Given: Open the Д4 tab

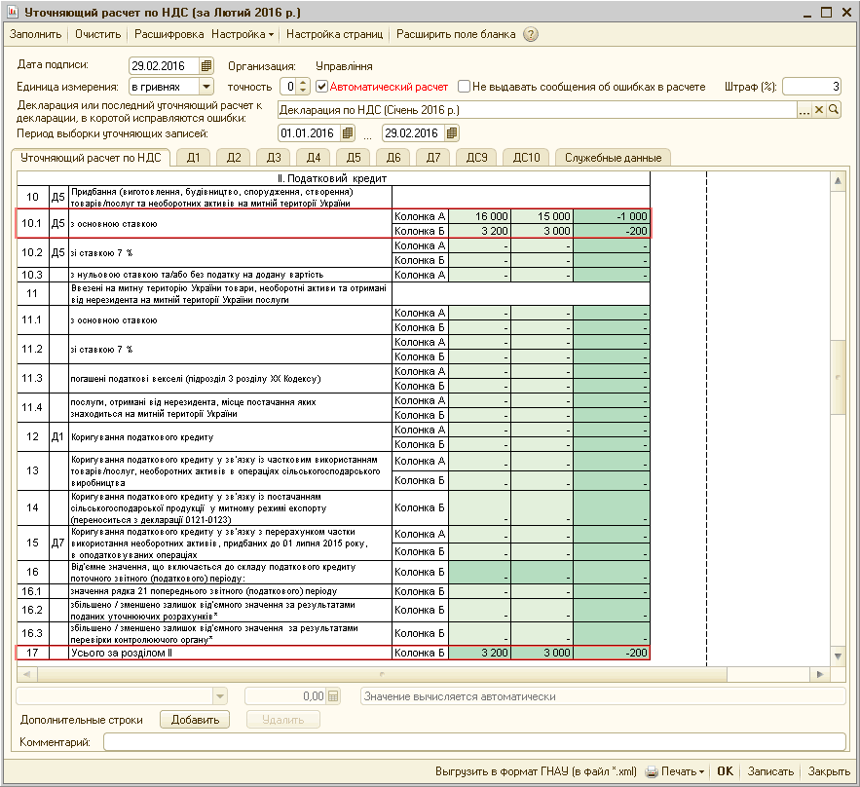Looking at the screenshot, I should pos(314,158).
